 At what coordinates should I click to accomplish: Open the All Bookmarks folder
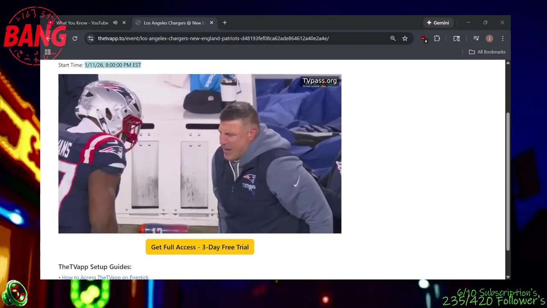coord(487,52)
